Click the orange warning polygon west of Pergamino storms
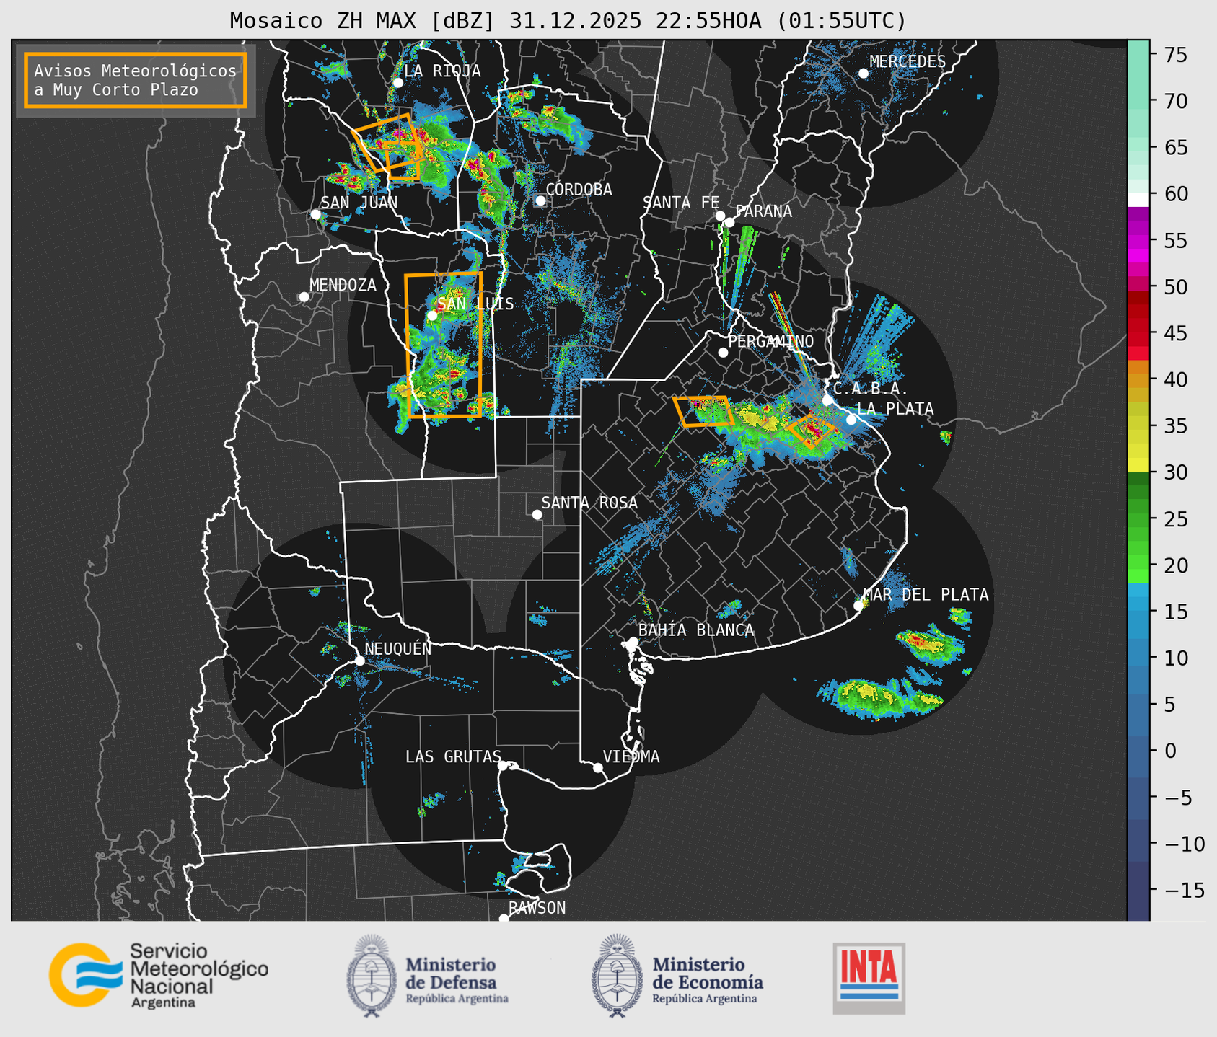 (x=703, y=411)
